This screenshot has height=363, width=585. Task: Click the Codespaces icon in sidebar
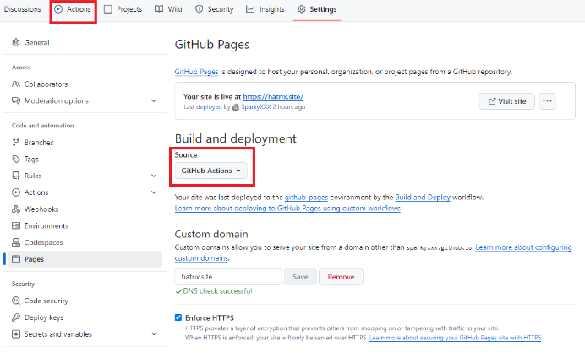point(16,242)
